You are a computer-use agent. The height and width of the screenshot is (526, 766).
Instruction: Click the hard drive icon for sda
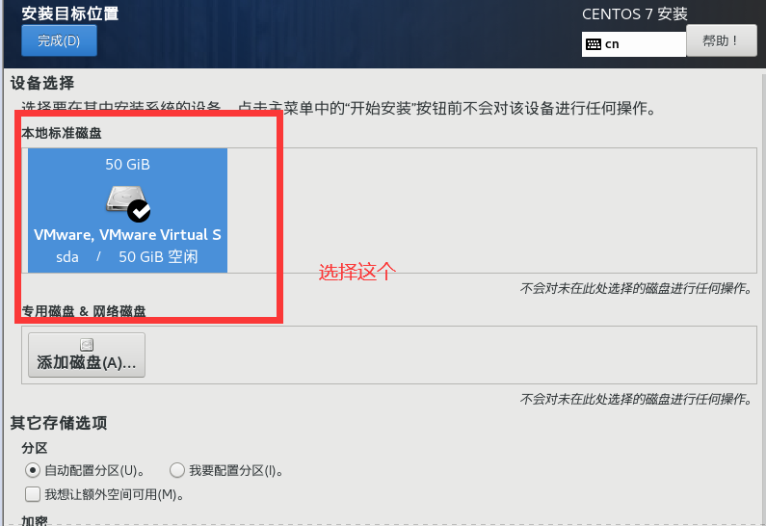pyautogui.click(x=124, y=198)
